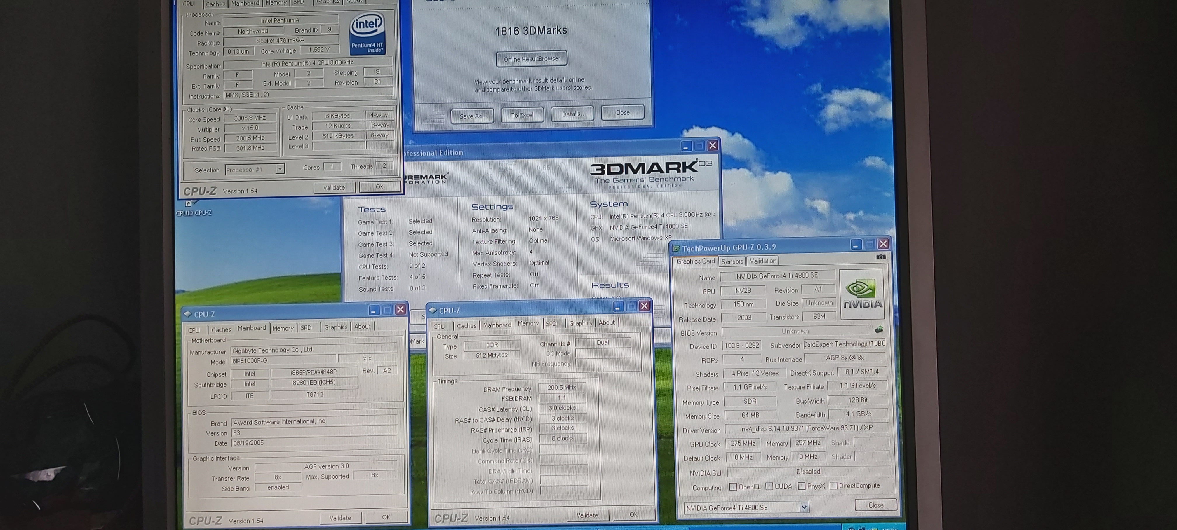Open the GeForce4 Ti 4800 SE card dropdown

click(804, 507)
